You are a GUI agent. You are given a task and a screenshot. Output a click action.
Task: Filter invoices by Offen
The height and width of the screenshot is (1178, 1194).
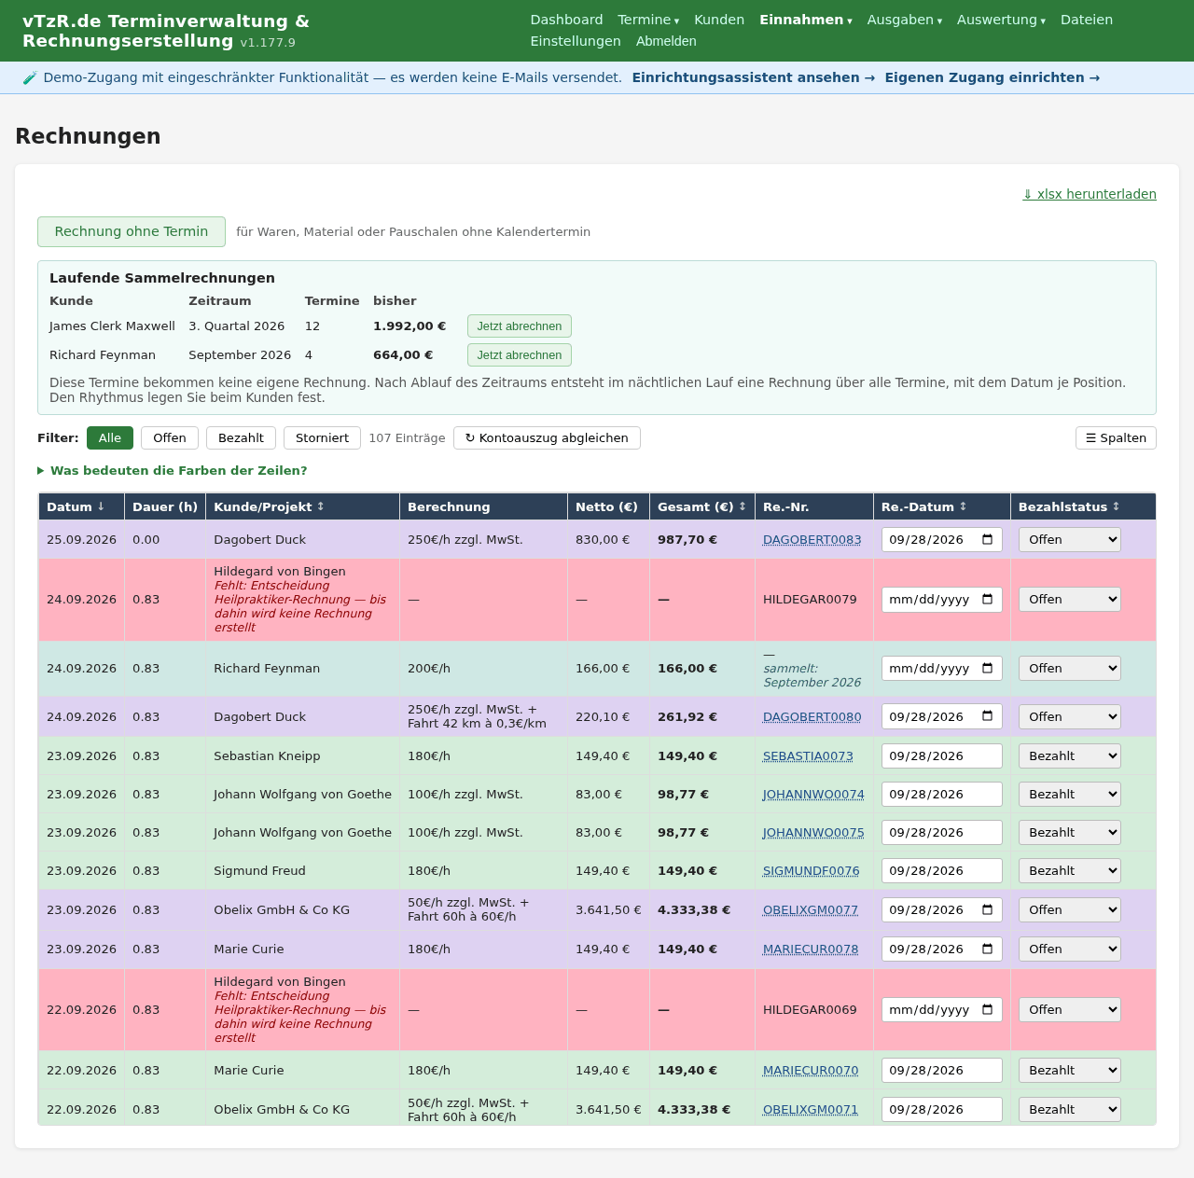click(170, 438)
